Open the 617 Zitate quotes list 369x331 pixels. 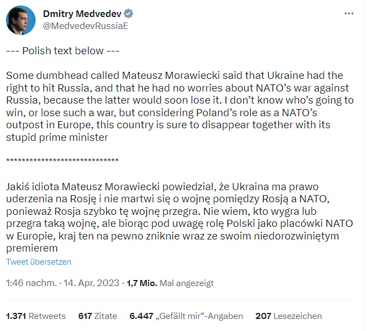pos(97,316)
